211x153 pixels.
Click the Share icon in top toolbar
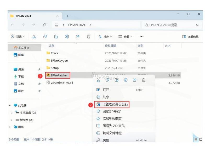[x=78, y=37]
